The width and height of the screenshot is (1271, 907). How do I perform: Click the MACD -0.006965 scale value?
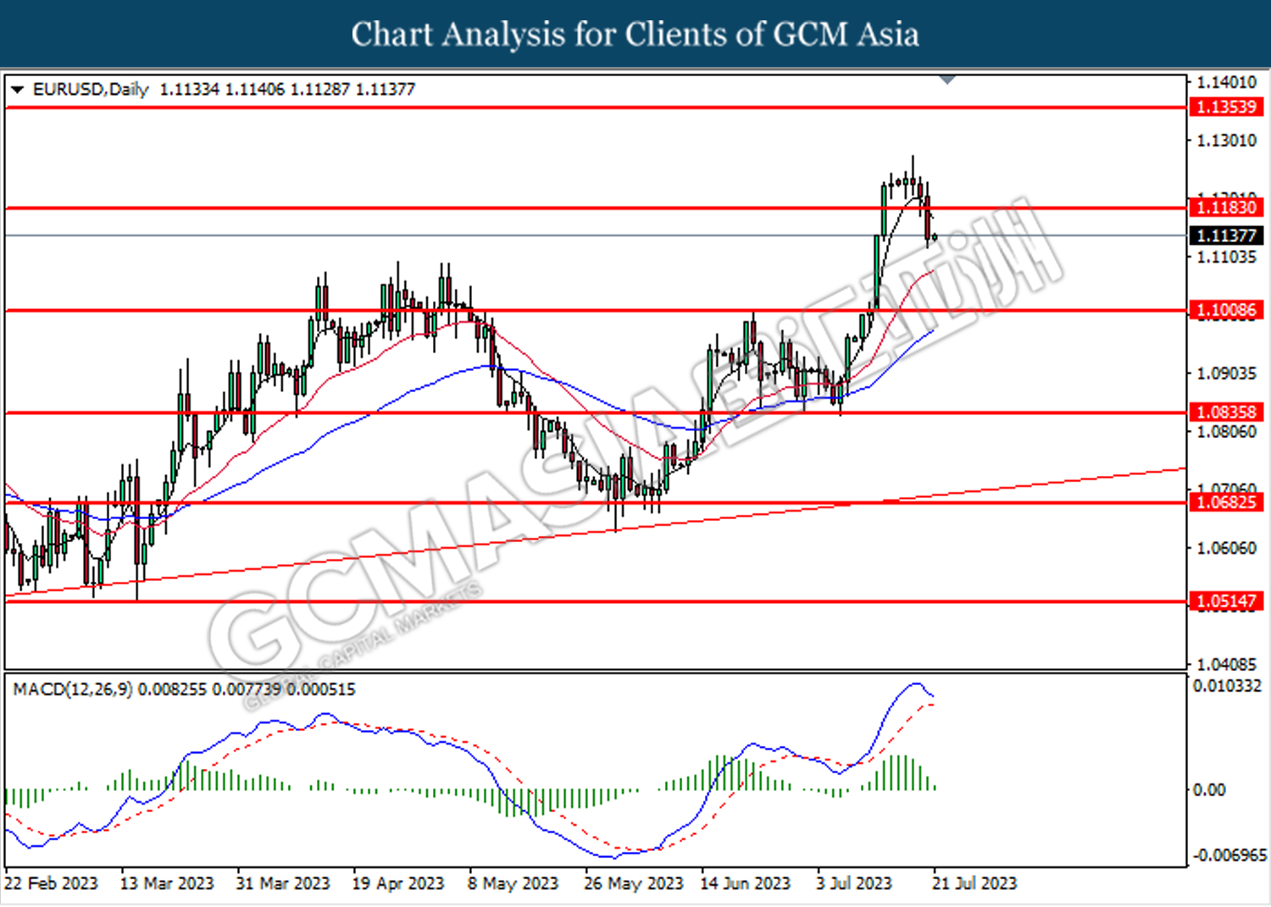pos(1229,855)
